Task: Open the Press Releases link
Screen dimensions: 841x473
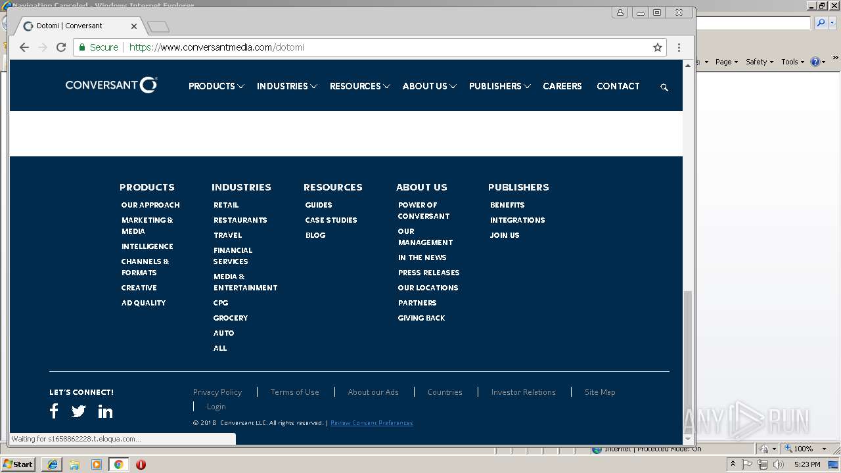Action: tap(429, 273)
